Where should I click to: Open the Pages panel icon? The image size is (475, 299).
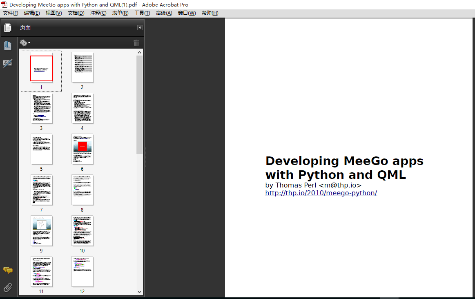coord(8,27)
